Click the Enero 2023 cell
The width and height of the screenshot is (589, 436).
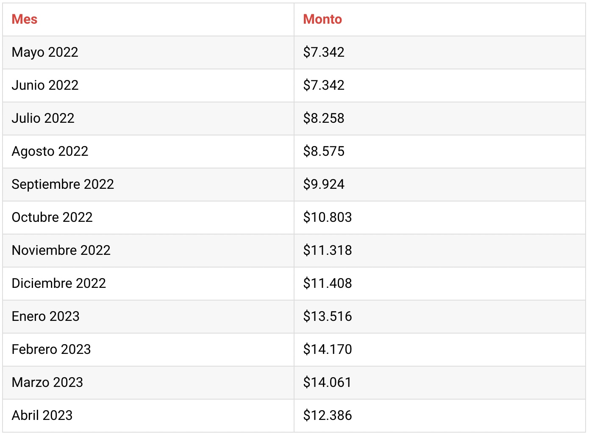[148, 317]
